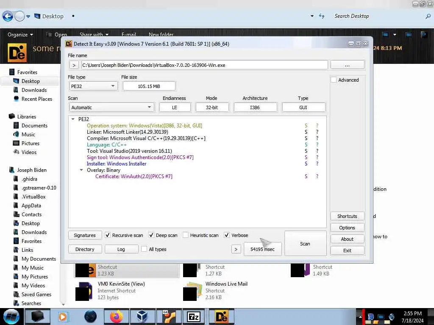The height and width of the screenshot is (325, 434).
Task: Click the Scan button
Action: [305, 243]
